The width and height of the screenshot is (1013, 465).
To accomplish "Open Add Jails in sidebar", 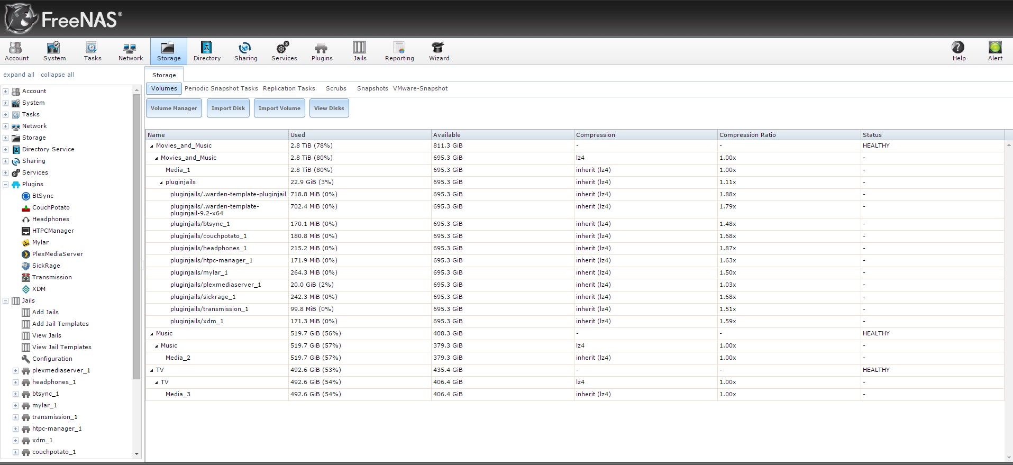I will tap(40, 312).
